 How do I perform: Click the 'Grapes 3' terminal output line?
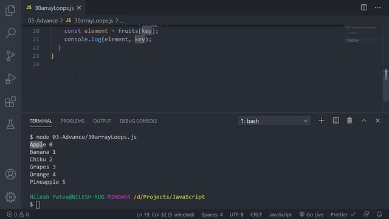click(x=43, y=167)
